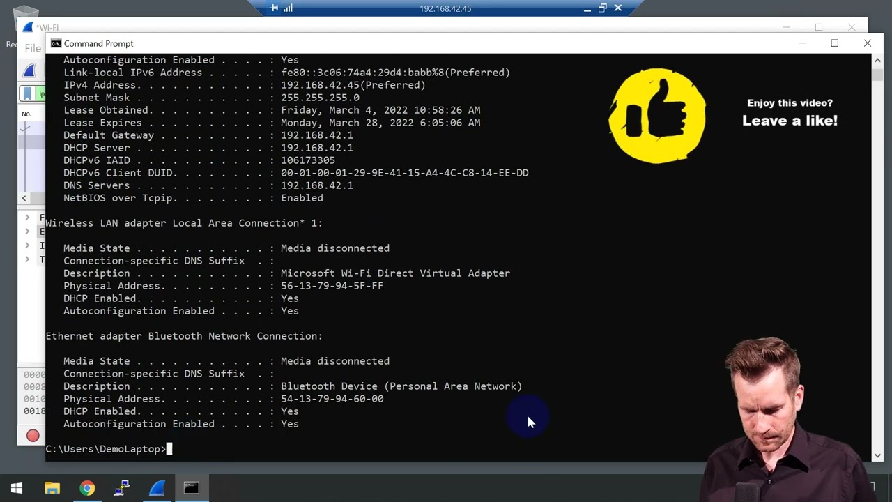Click the DHCPv6 IAID value 106173305

308,160
